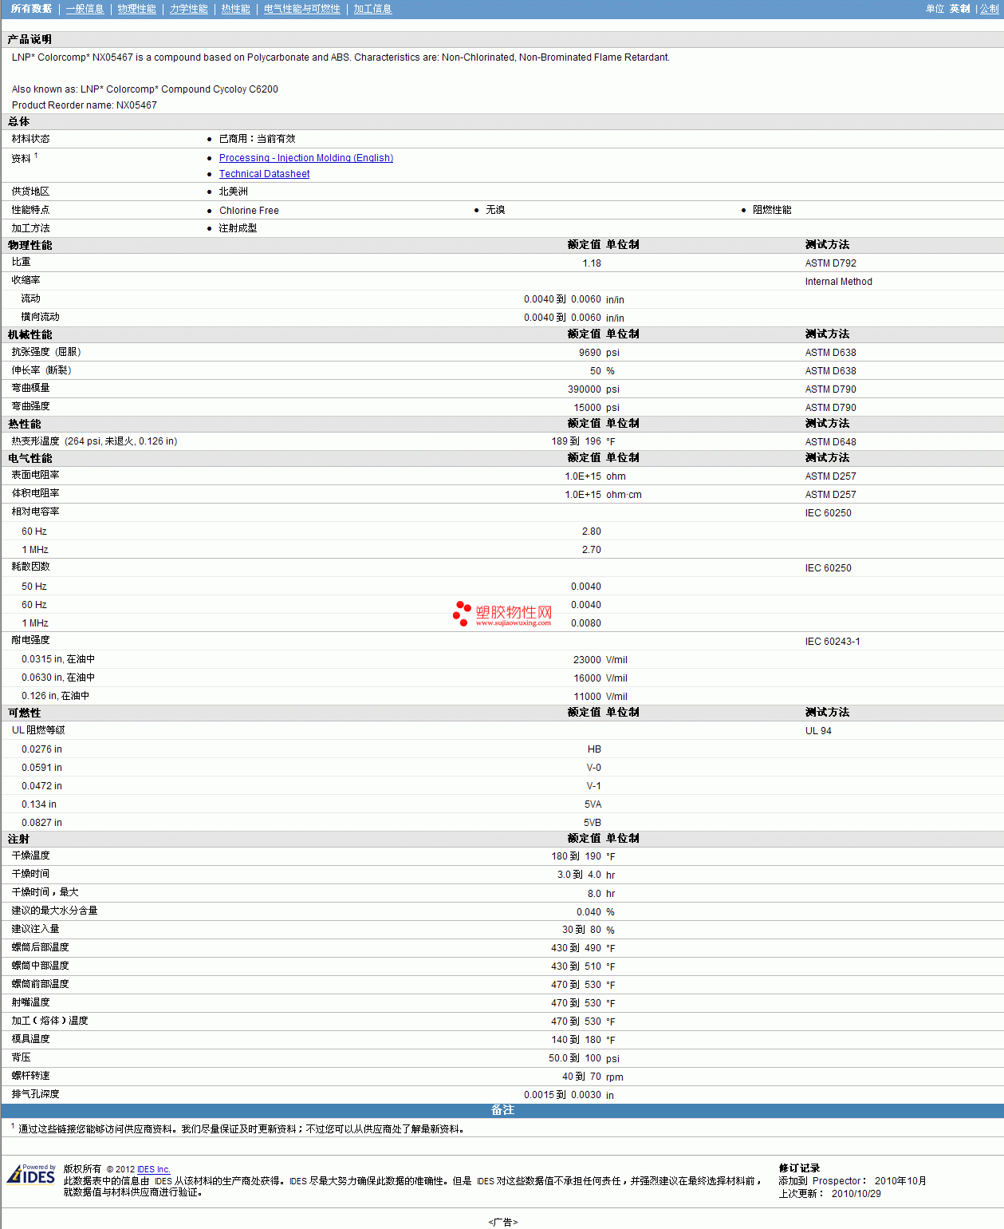Switch to the 物理性能 tab
Screen dimensions: 1004x1229
pos(136,9)
